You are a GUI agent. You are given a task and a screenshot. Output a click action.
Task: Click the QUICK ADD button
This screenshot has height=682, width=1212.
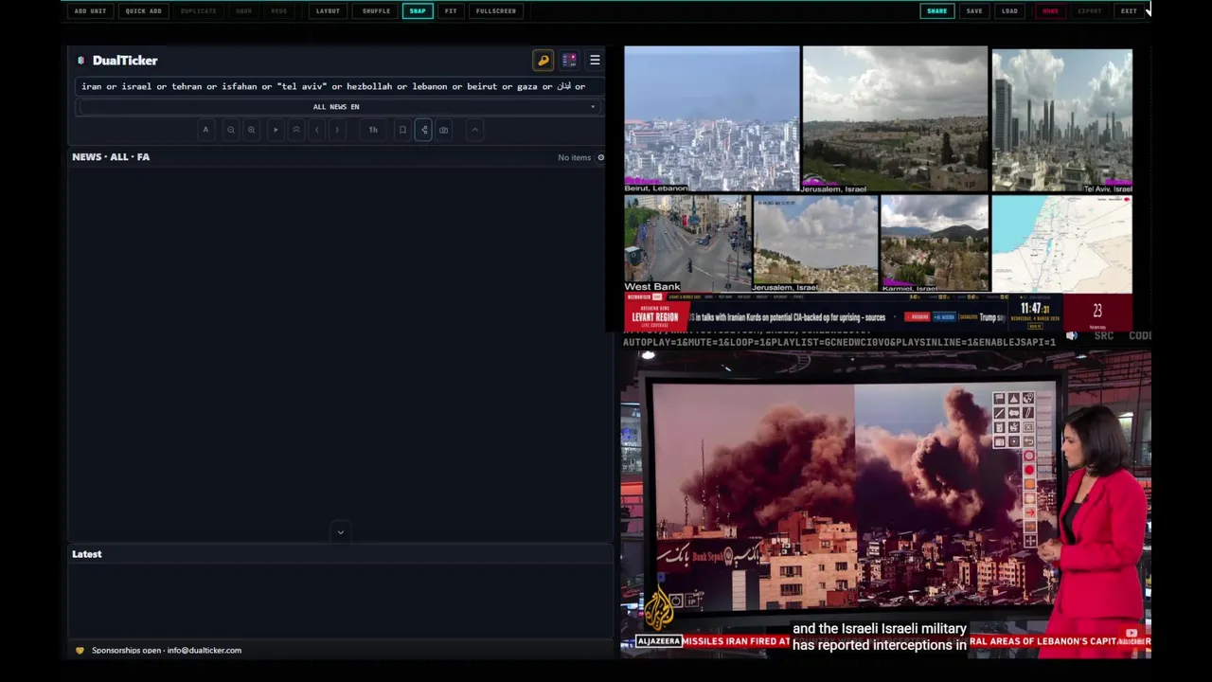[143, 11]
